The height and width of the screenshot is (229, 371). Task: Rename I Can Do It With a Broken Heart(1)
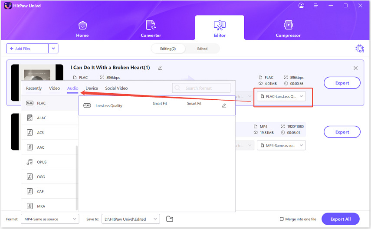click(x=160, y=68)
